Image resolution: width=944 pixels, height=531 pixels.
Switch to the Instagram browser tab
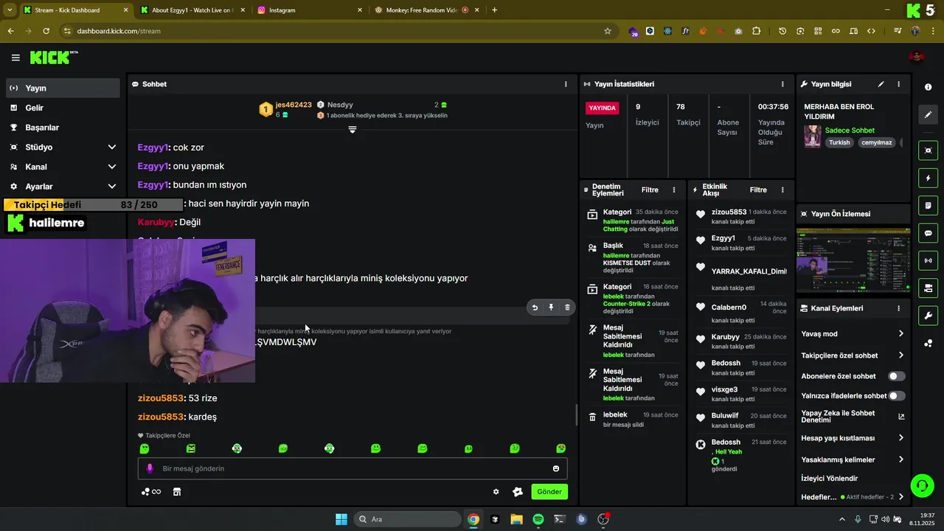(x=310, y=10)
